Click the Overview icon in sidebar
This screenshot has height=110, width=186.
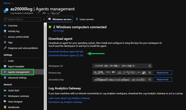tap(5, 26)
